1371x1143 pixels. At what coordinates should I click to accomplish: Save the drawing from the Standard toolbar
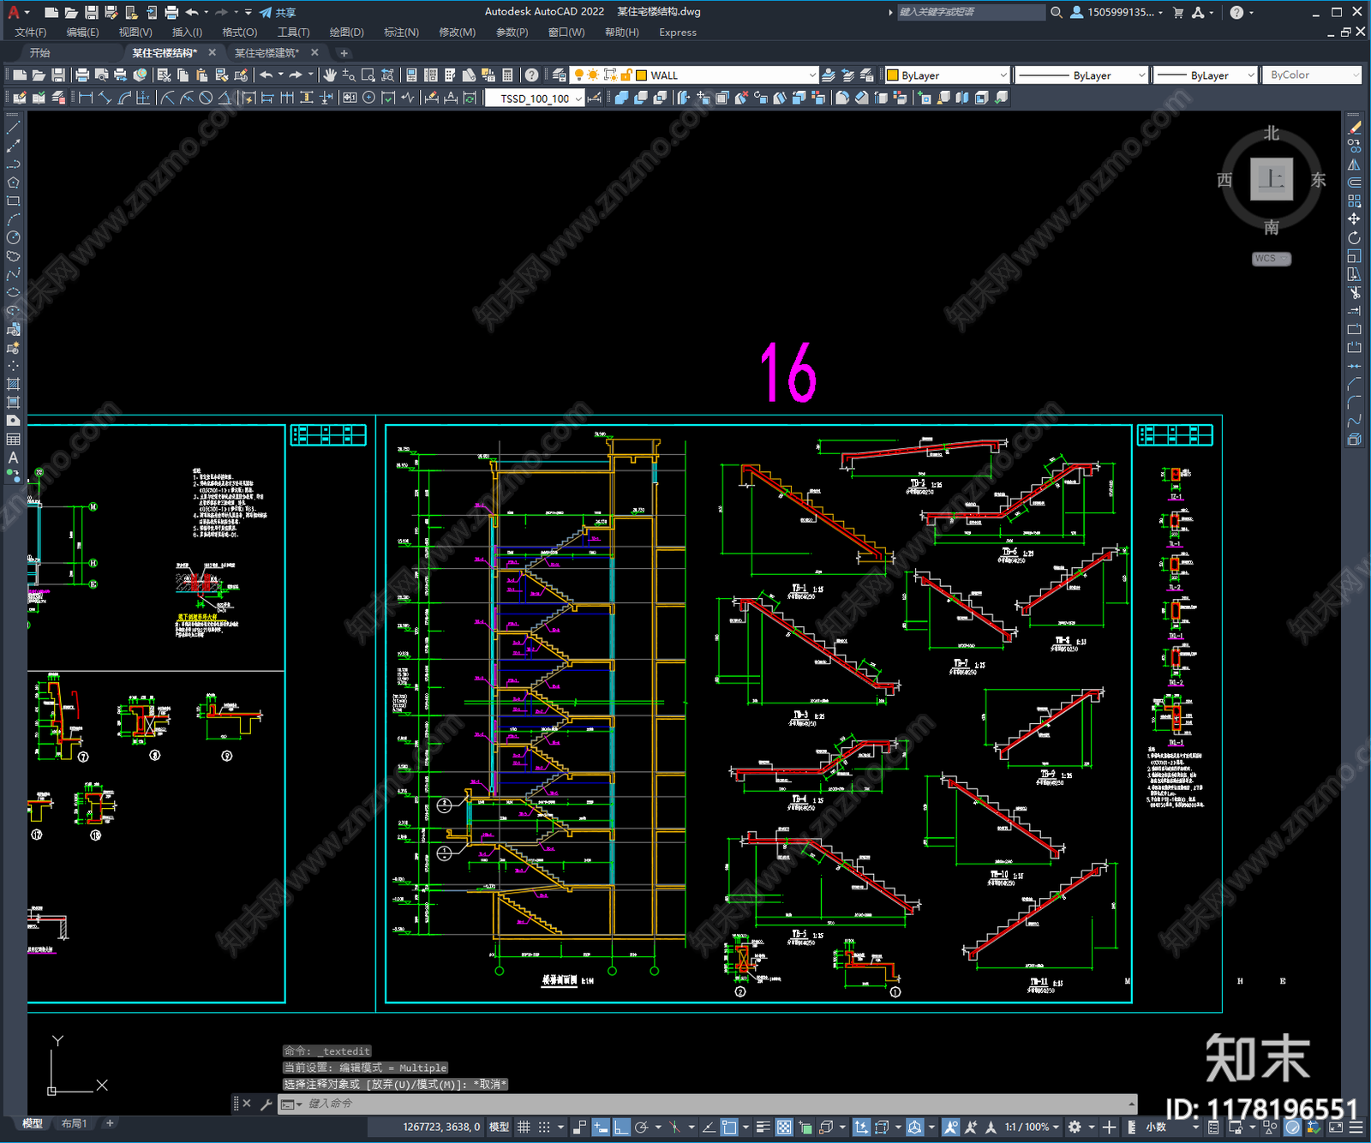click(57, 75)
